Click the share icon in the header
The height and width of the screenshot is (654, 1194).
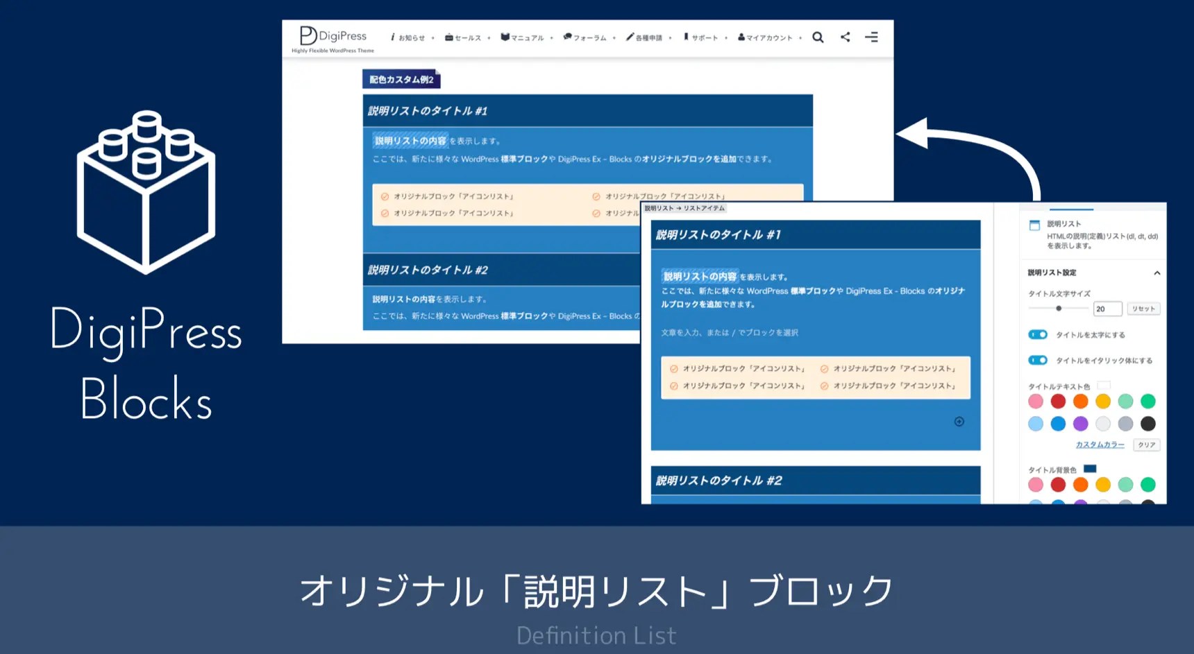pos(845,37)
